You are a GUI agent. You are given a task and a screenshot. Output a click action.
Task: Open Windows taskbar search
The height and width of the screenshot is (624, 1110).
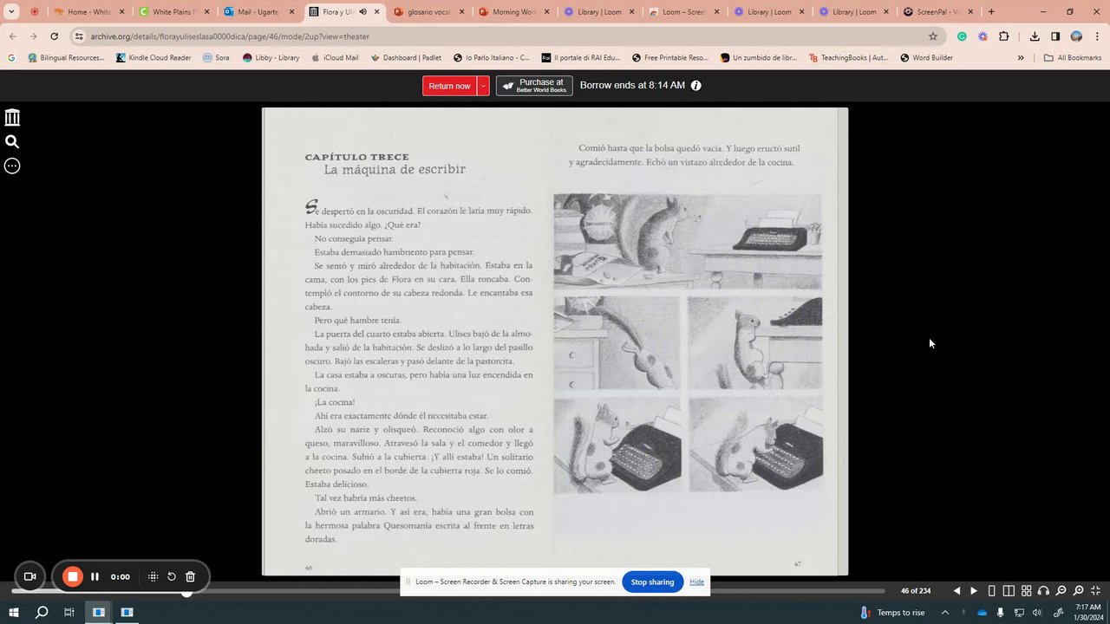[x=41, y=612]
